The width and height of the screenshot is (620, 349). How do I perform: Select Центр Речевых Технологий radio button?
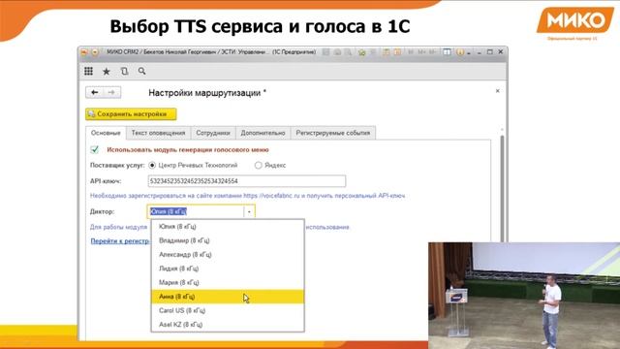[152, 165]
